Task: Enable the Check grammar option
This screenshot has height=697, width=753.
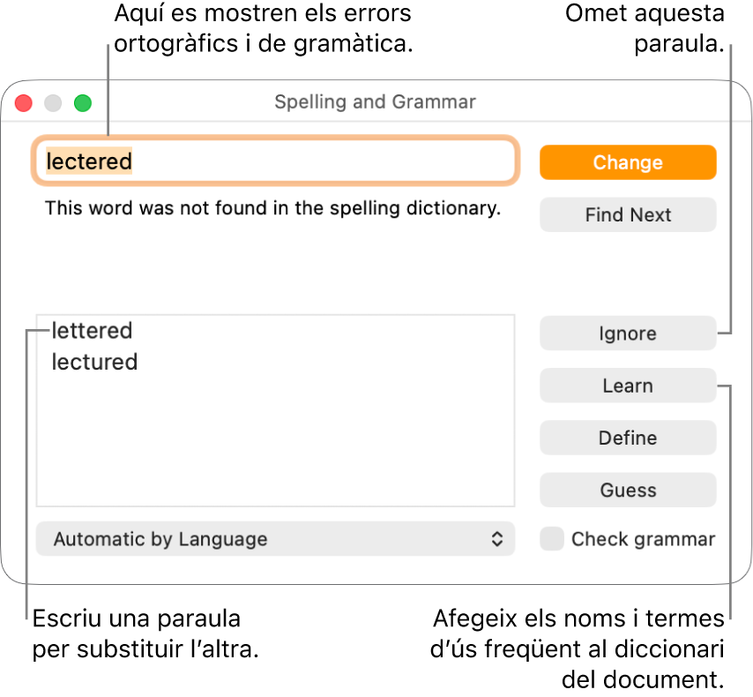Action: point(552,538)
